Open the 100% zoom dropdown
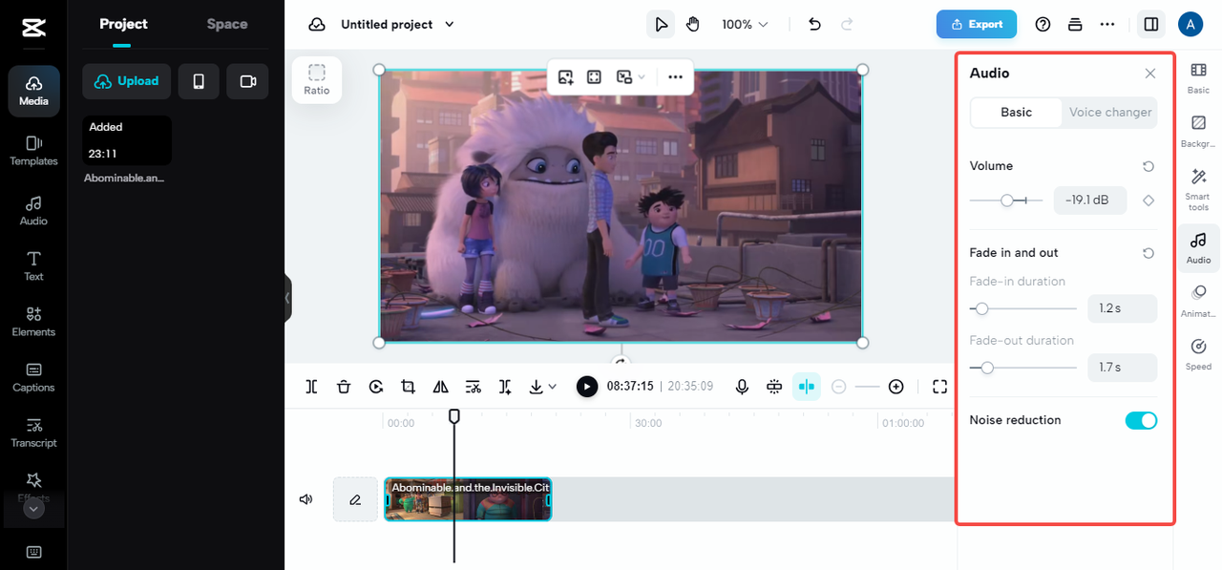The image size is (1222, 570). (745, 24)
